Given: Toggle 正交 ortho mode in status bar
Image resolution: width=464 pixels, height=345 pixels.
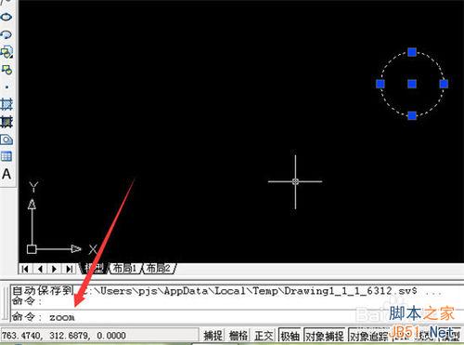Looking at the screenshot, I should (x=264, y=336).
